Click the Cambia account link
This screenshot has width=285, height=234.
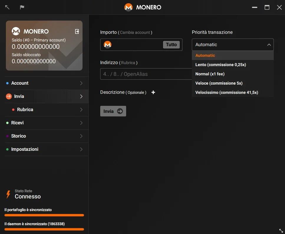135,32
